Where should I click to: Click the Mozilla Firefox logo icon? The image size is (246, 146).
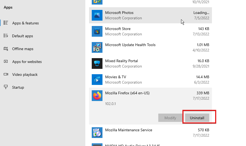pos(97,96)
